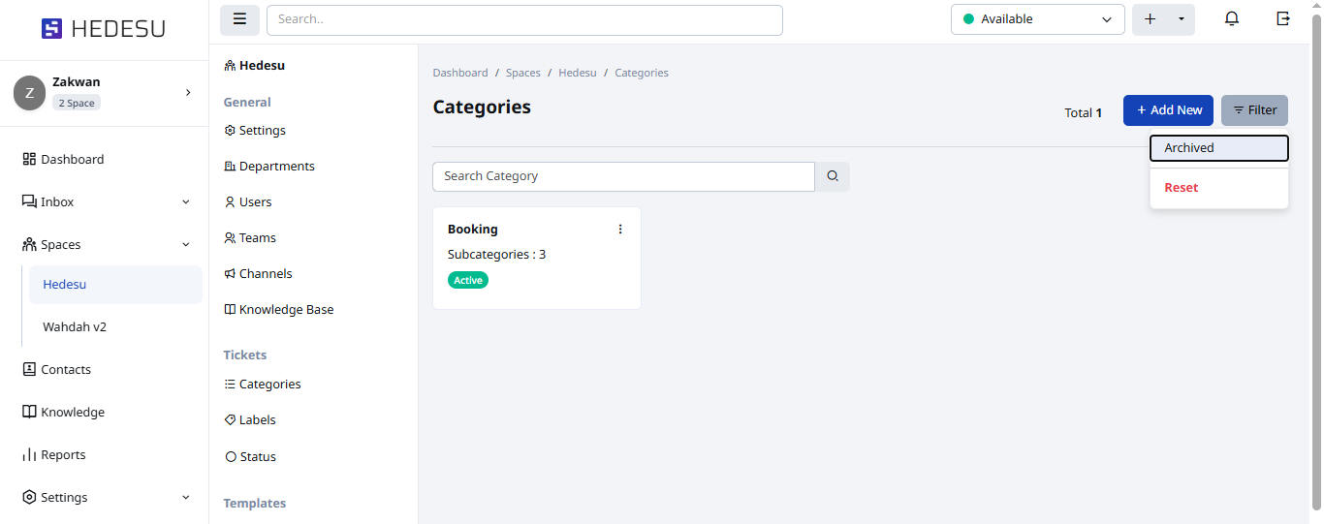Select Archived in the filter menu
Screen dimensions: 1324x524
1218,148
